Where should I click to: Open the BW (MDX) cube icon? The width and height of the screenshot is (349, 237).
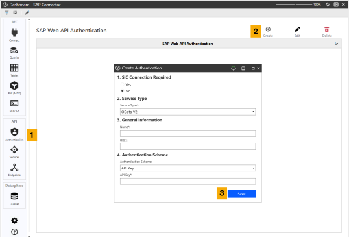click(14, 86)
